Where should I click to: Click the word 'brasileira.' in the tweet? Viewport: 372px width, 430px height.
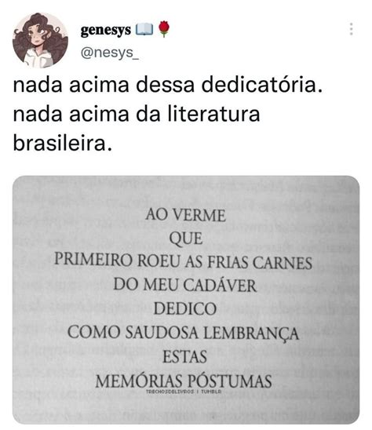tap(63, 144)
